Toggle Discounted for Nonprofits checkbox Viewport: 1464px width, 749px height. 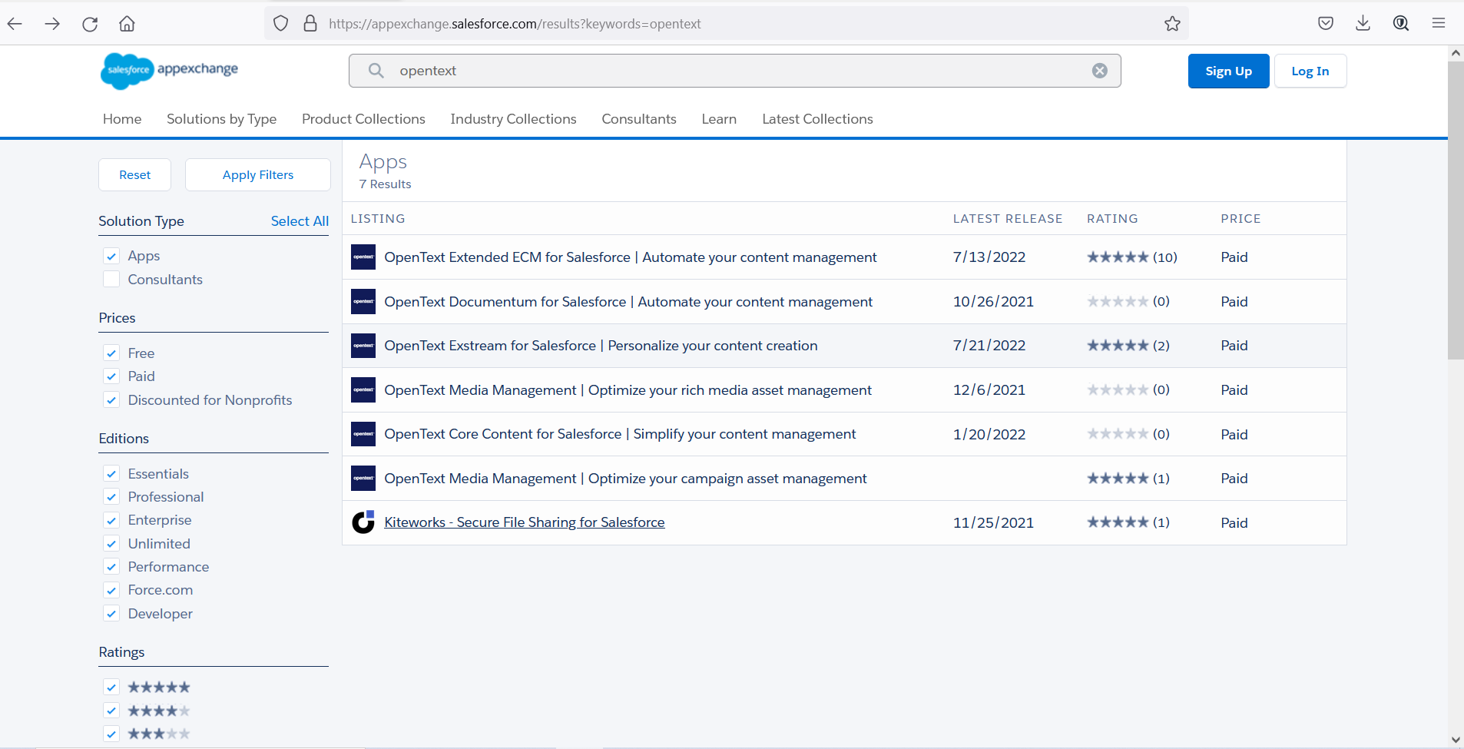click(111, 400)
